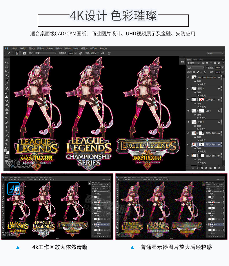
Task: Select the Zoom tool
Action: click(x=6, y=144)
